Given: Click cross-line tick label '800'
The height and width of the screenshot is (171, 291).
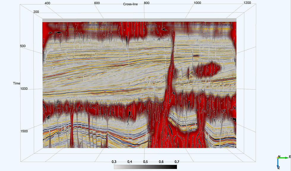Looking at the screenshot, I should point(147,3).
